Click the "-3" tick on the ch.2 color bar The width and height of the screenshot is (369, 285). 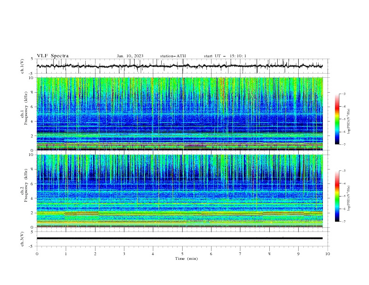344,171
